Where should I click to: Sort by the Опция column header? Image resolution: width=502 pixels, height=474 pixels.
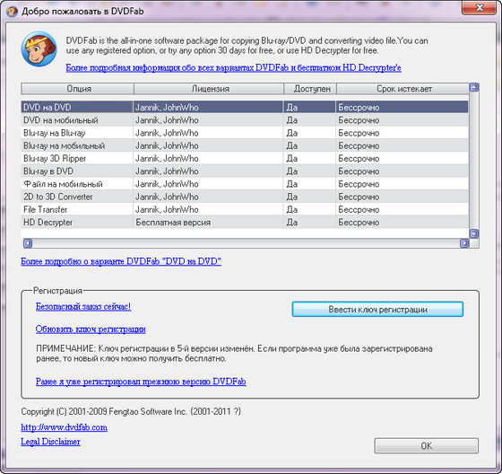tap(77, 89)
